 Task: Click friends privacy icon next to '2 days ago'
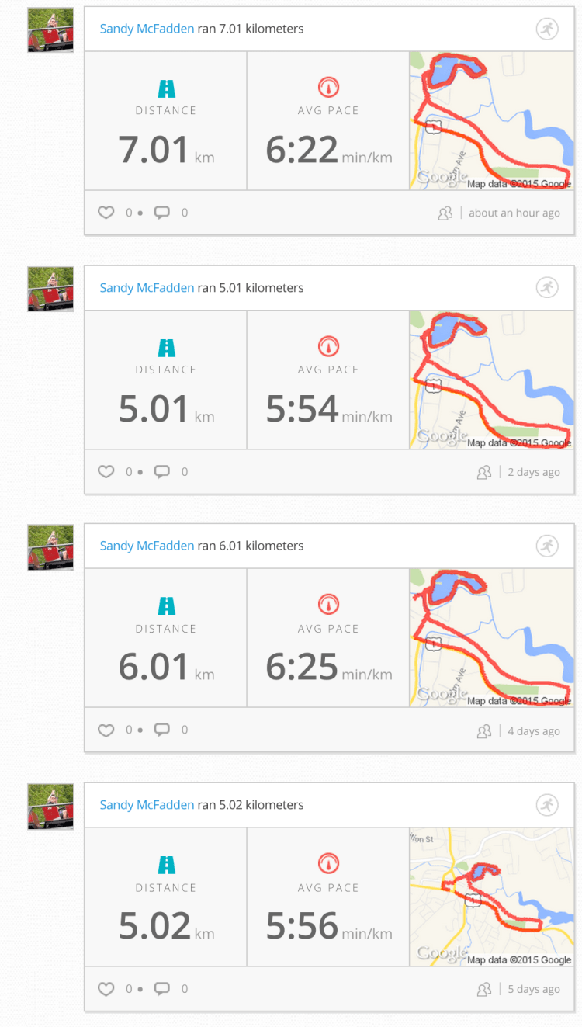click(x=484, y=472)
